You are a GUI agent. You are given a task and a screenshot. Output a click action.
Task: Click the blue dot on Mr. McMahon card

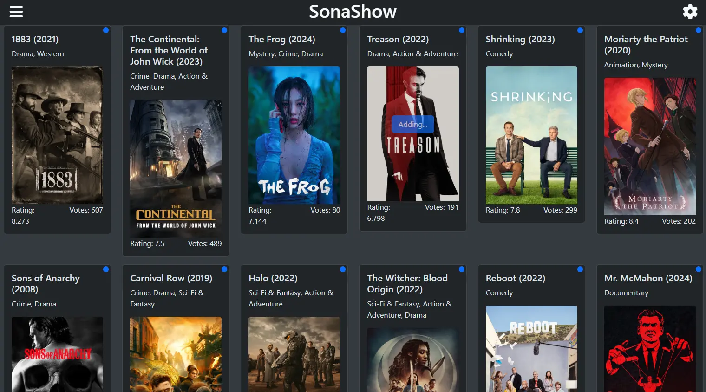(x=699, y=269)
